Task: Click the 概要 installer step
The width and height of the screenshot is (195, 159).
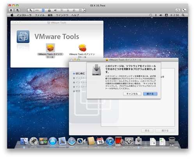Action: pyautogui.click(x=77, y=91)
